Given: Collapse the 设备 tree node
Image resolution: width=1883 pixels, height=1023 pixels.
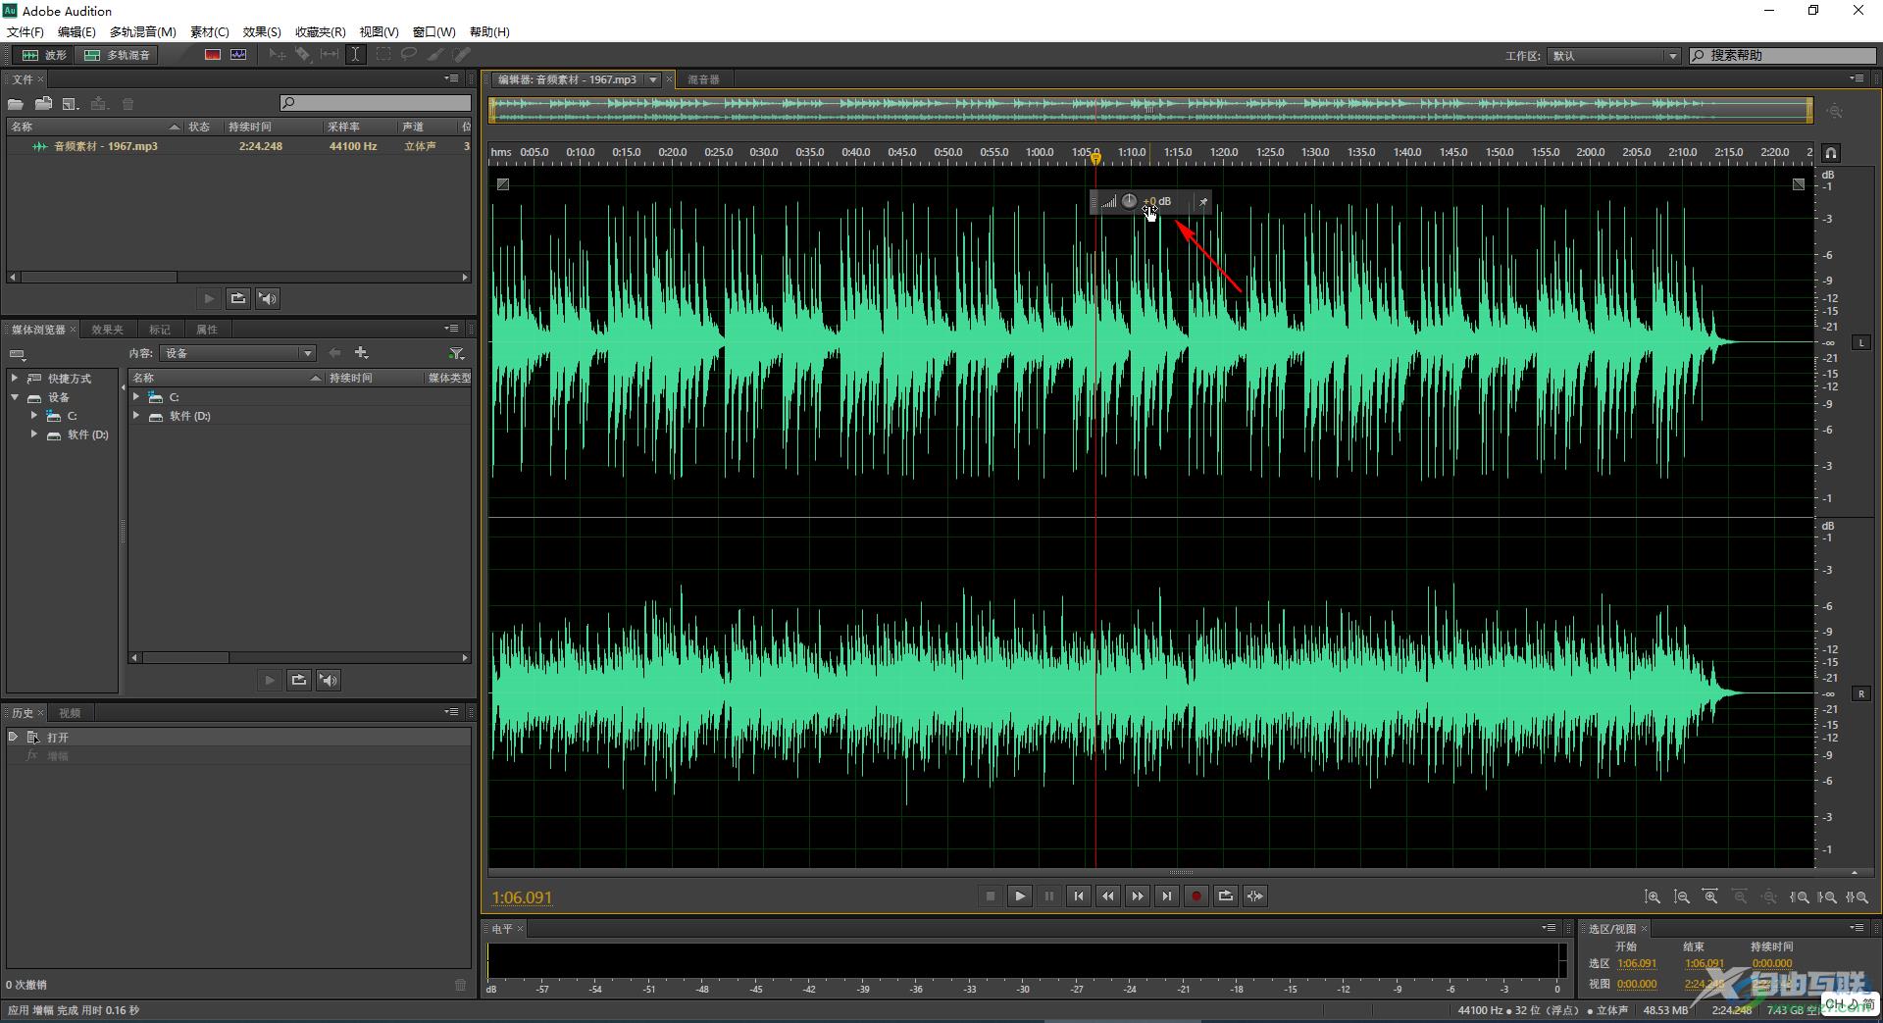Looking at the screenshot, I should click(15, 397).
